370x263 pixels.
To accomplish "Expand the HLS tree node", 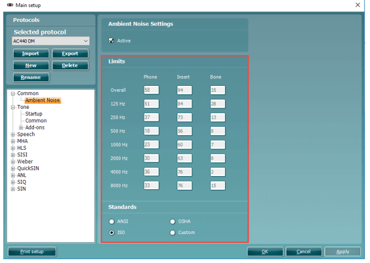I will (x=13, y=148).
